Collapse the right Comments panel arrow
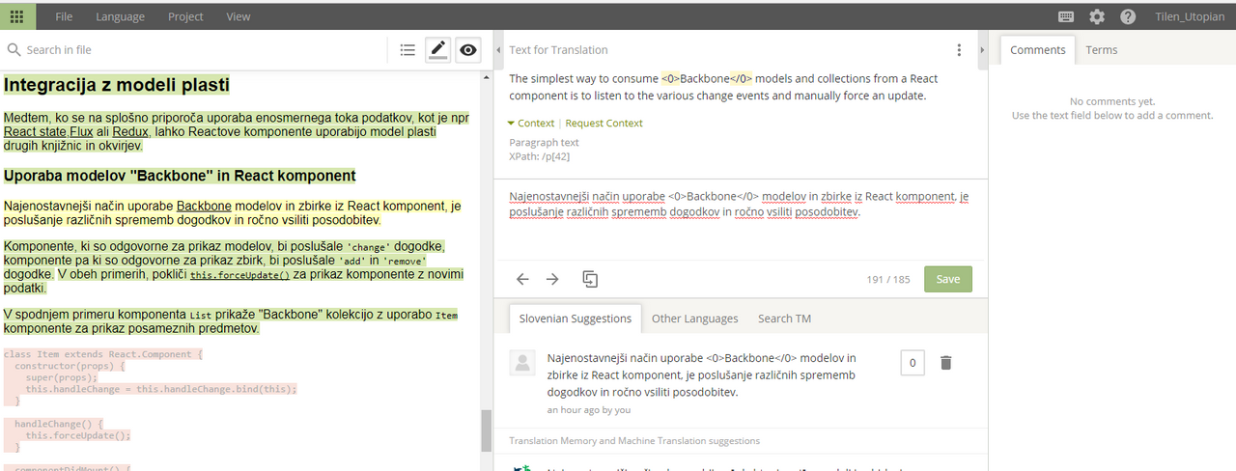 click(x=982, y=50)
